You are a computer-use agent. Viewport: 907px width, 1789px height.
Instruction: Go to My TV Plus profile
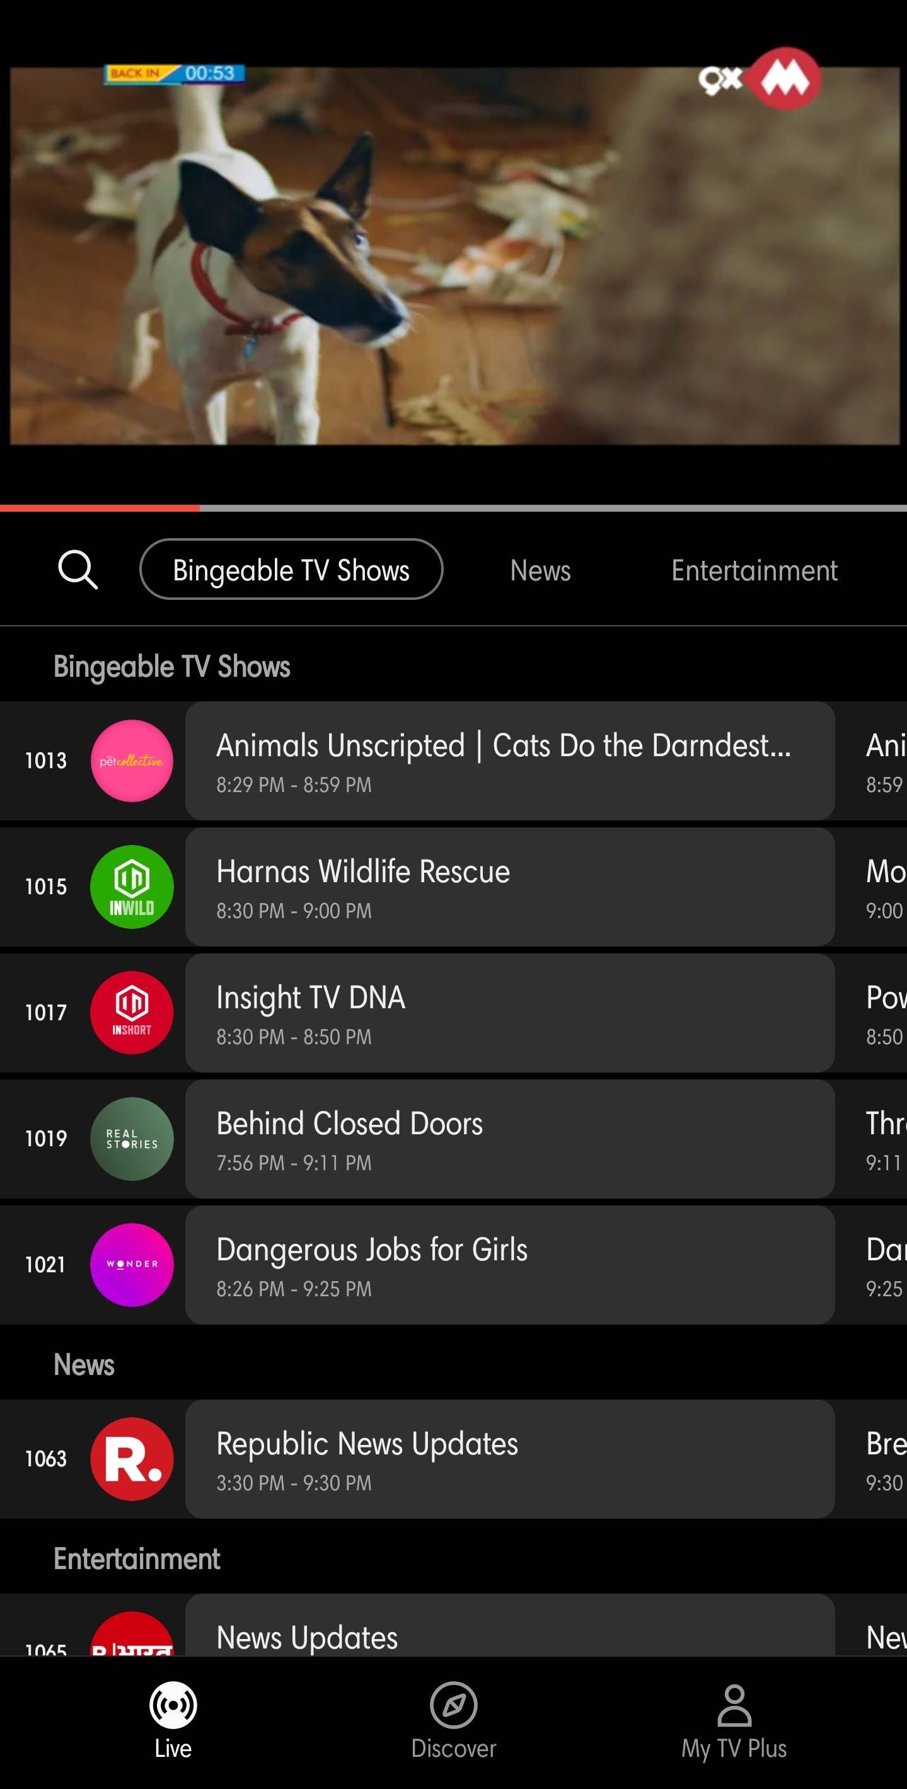tap(734, 1720)
